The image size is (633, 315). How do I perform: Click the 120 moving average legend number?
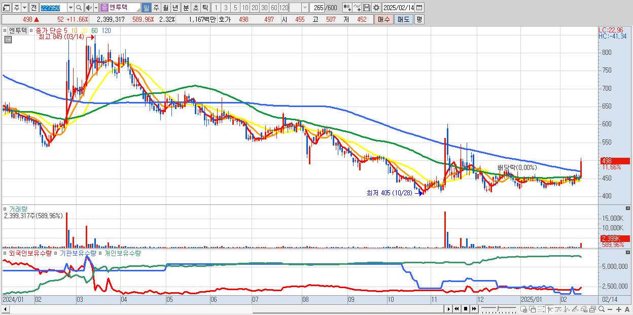tap(107, 30)
